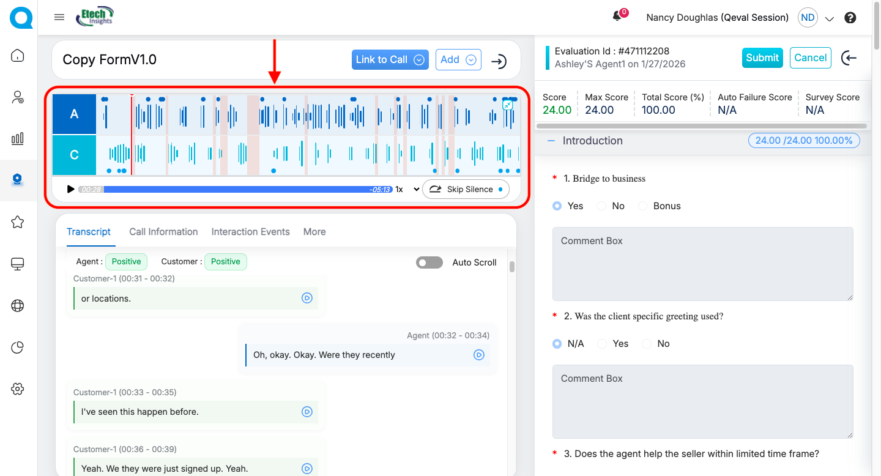Viewport: 881px width, 476px height.
Task: Open the notifications bell icon
Action: tap(617, 17)
